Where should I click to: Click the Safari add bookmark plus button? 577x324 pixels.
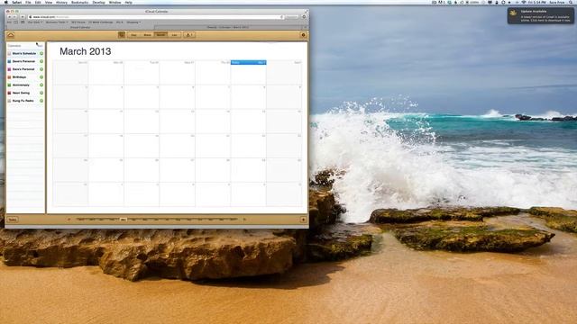click(x=23, y=17)
